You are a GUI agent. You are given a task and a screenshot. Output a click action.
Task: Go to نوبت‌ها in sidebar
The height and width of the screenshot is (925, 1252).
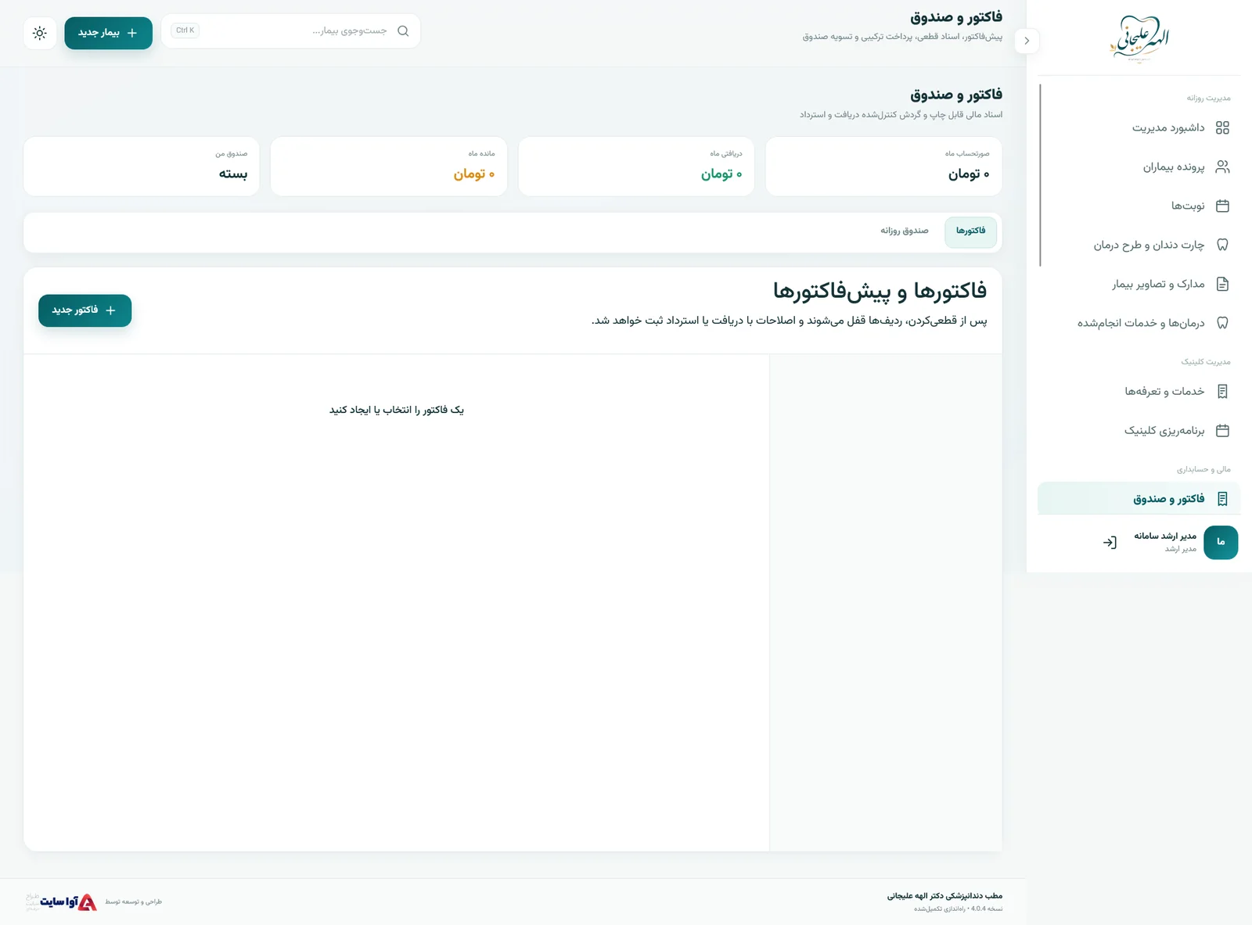1139,206
